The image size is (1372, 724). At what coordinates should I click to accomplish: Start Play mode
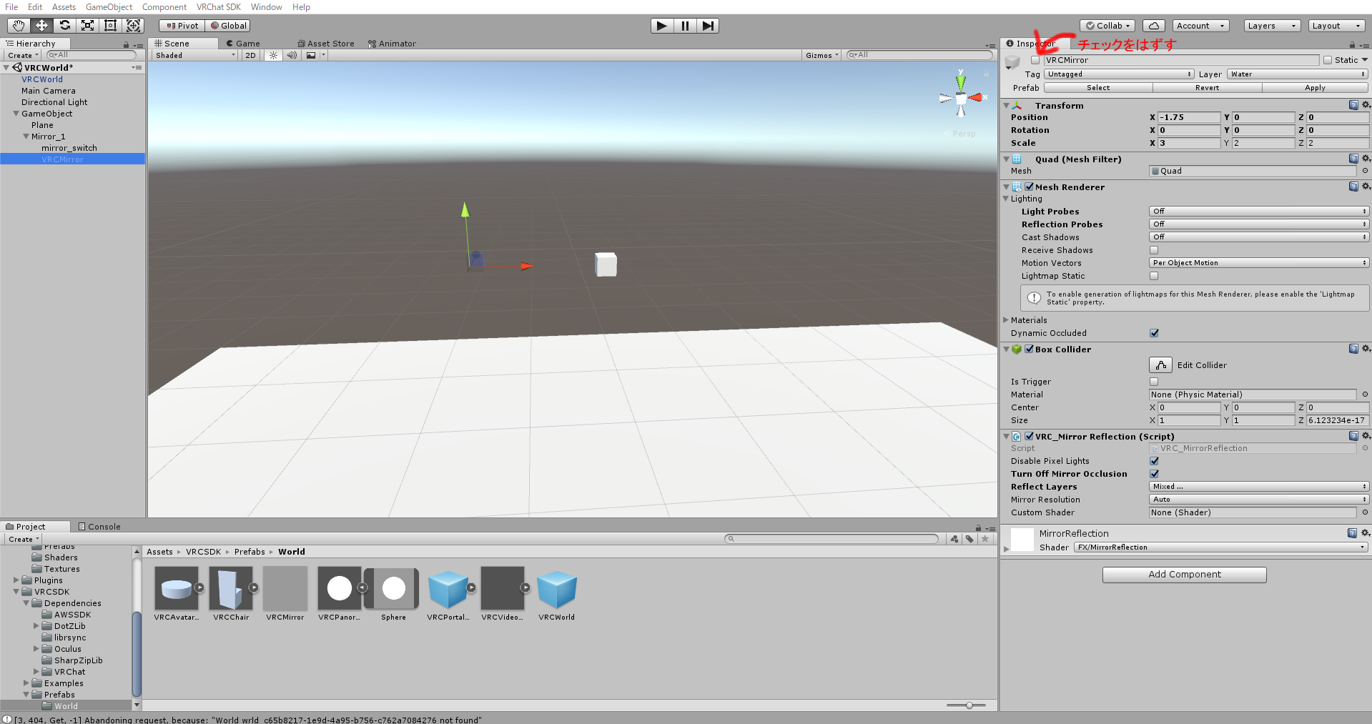(662, 26)
